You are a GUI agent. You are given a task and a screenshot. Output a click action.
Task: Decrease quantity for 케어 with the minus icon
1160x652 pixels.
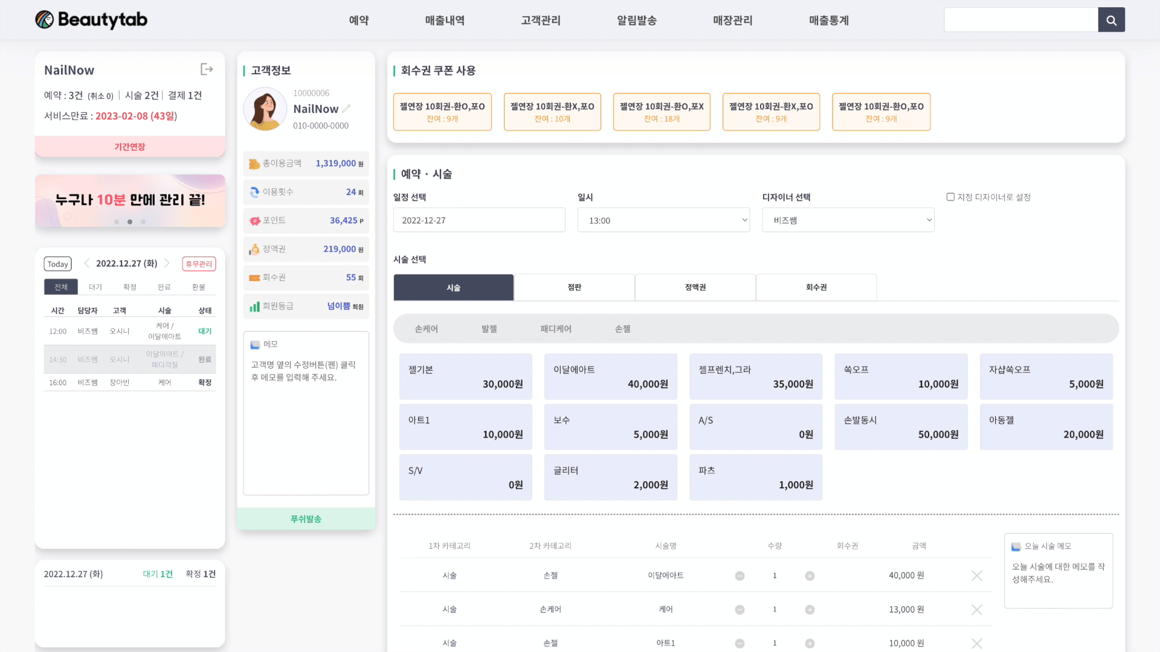[739, 610]
